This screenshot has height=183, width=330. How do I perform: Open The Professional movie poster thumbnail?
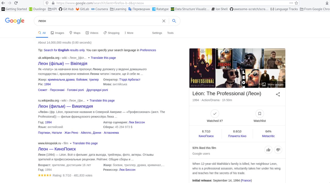pyautogui.click(x=202, y=68)
